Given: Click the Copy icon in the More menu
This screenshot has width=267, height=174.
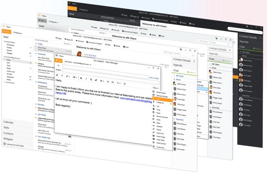Looking at the screenshot, I should coord(154,109).
